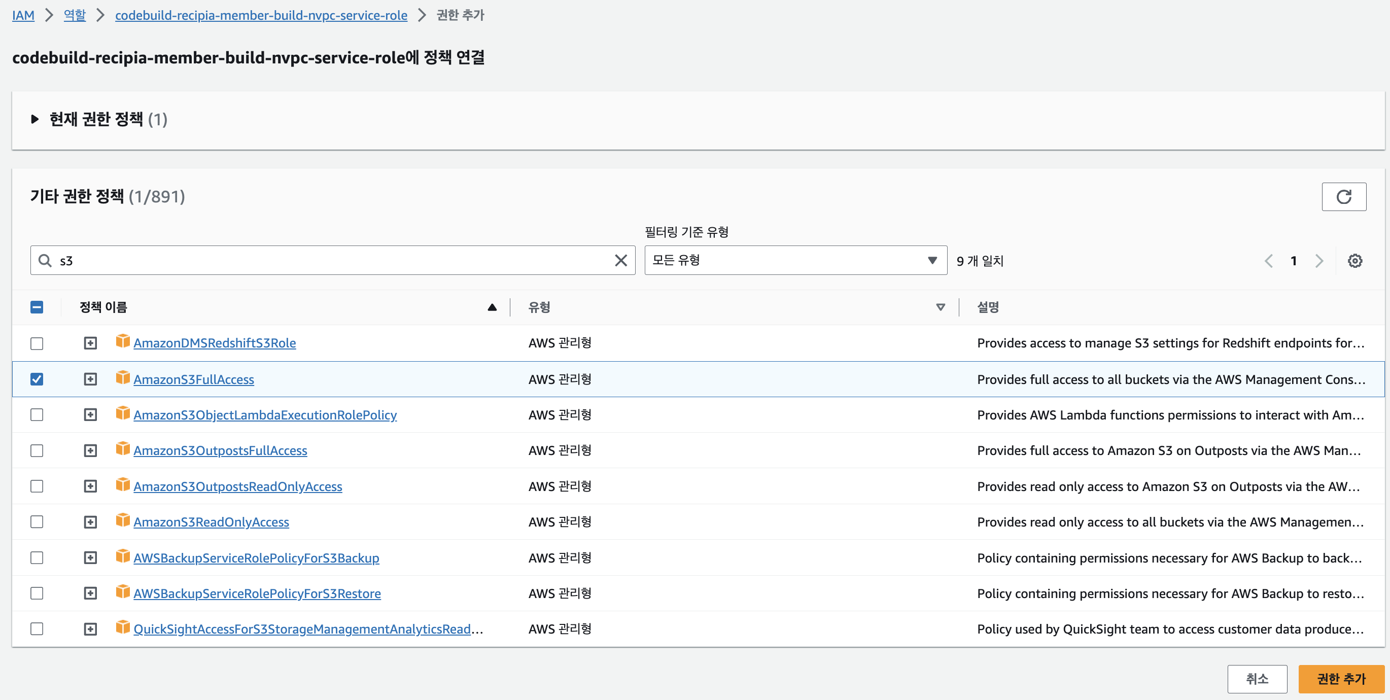1390x700 pixels.
Task: Click the AmazonDMSRedshiftS3Role policy cube icon
Action: pyautogui.click(x=122, y=340)
